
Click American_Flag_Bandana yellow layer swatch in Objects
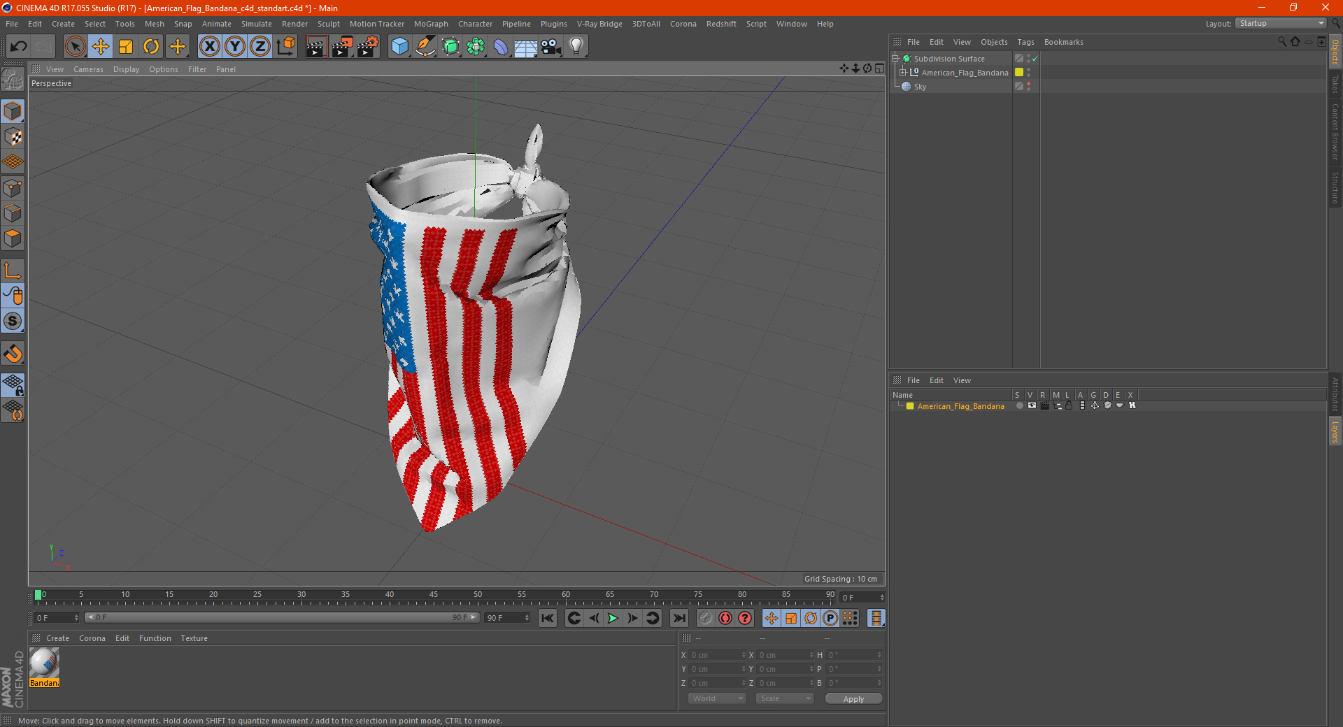pyautogui.click(x=1019, y=73)
